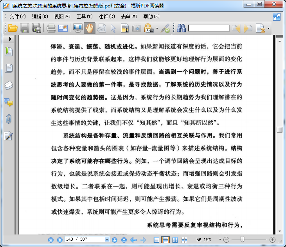Select the Snapshot camera tool
The image size is (286, 247).
[x=136, y=28]
